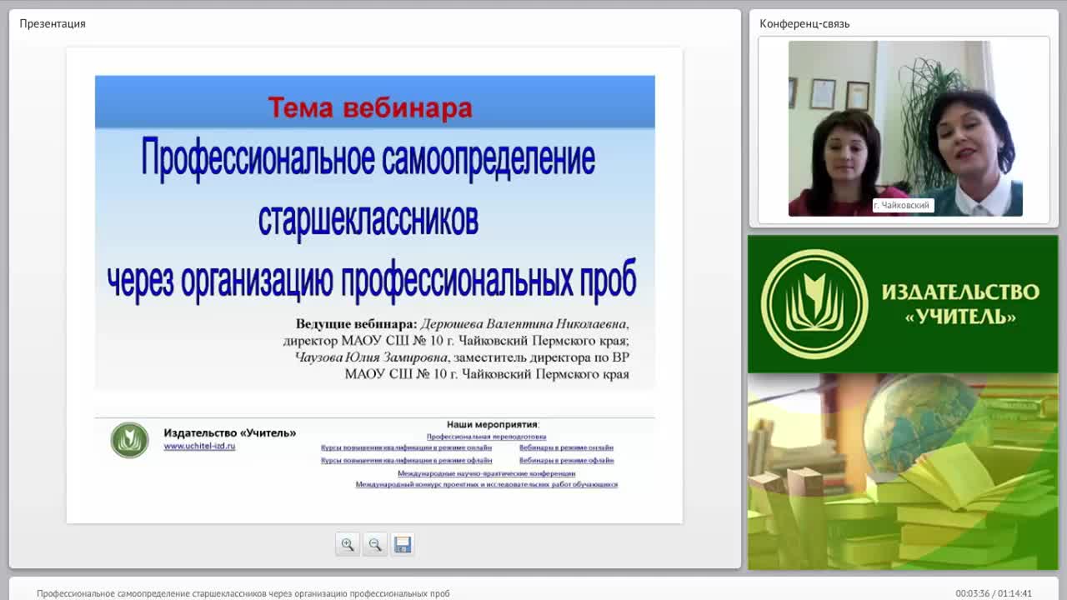This screenshot has height=600, width=1067.
Task: Click the Конференц-связь panel title
Action: [x=804, y=23]
